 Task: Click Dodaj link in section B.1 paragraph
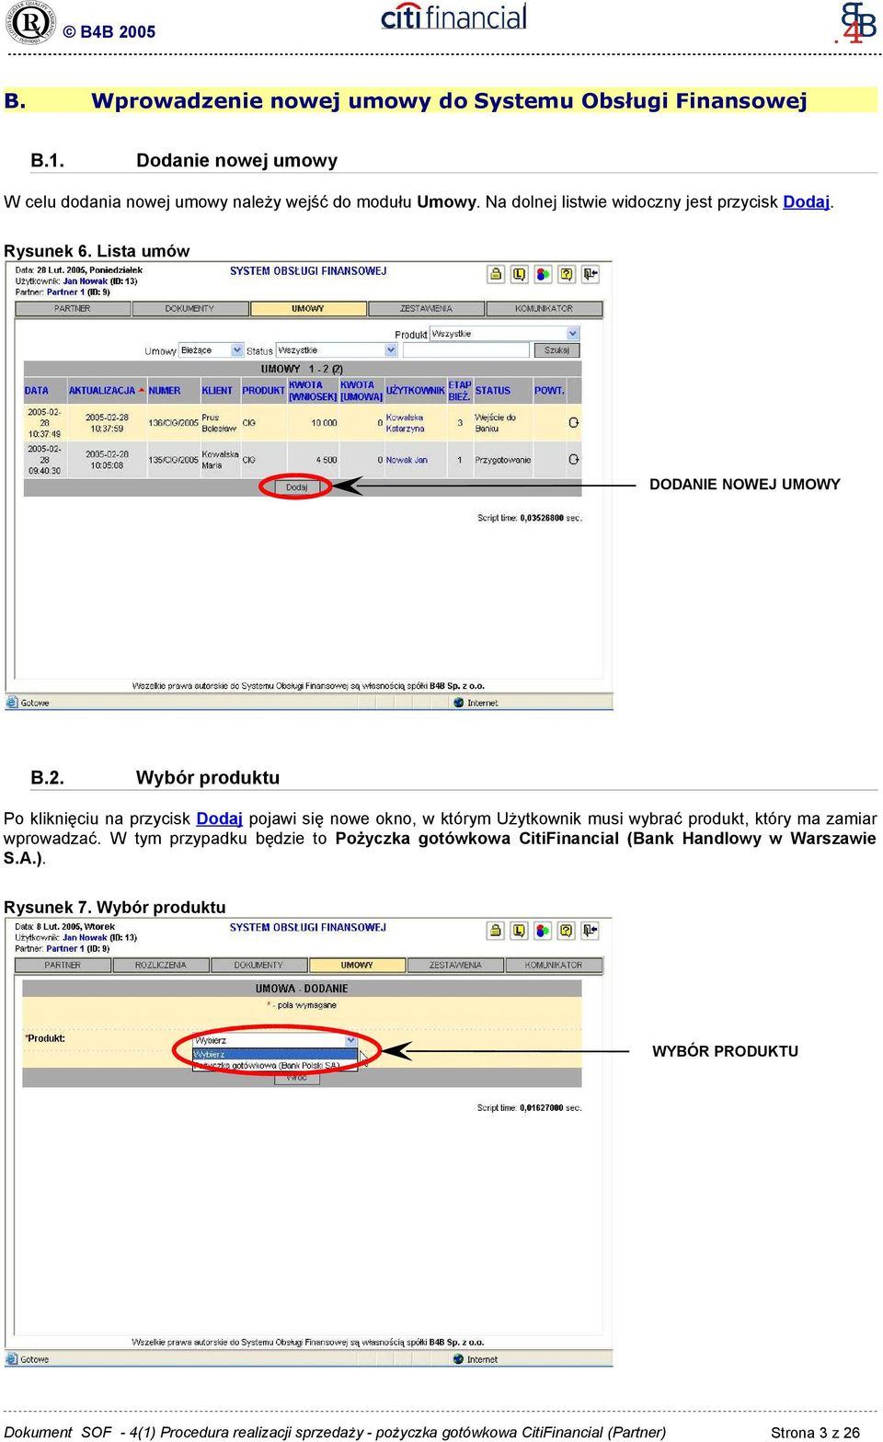[807, 201]
